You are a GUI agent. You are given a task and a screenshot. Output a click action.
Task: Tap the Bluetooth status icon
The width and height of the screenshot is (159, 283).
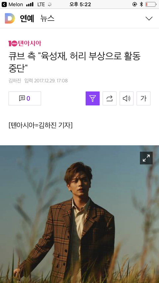pyautogui.click(x=141, y=4)
